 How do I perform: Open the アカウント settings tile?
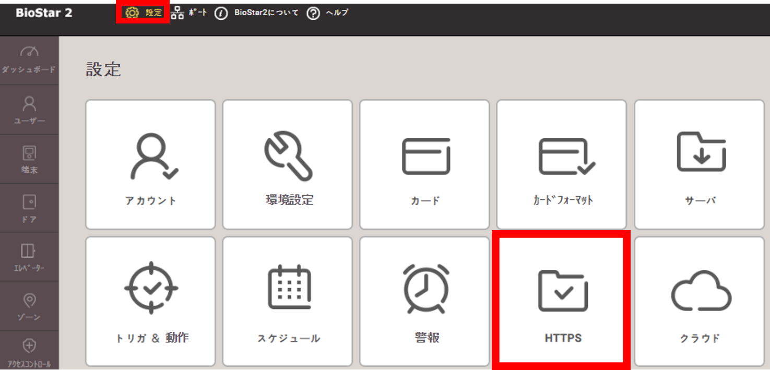tap(150, 164)
